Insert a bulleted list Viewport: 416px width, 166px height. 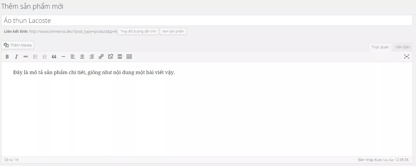pyautogui.click(x=35, y=57)
